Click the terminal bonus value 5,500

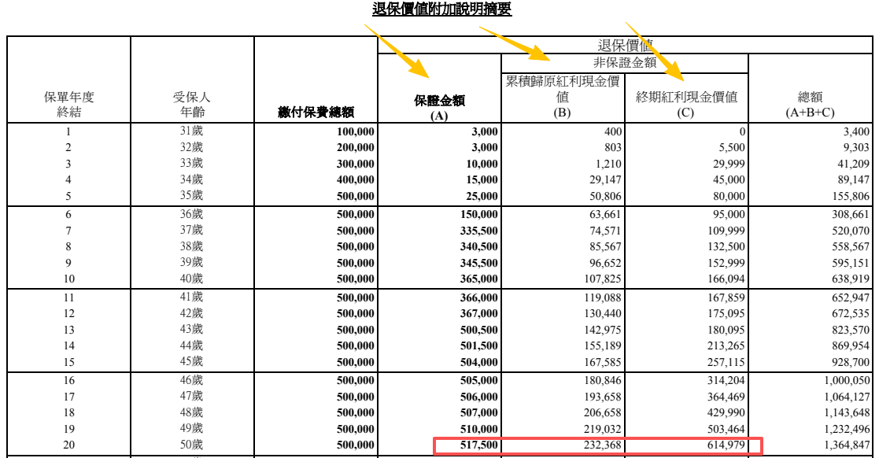click(732, 147)
